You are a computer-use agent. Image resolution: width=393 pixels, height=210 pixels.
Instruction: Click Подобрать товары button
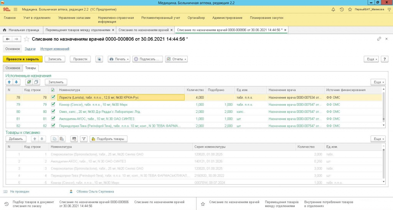[108, 139]
